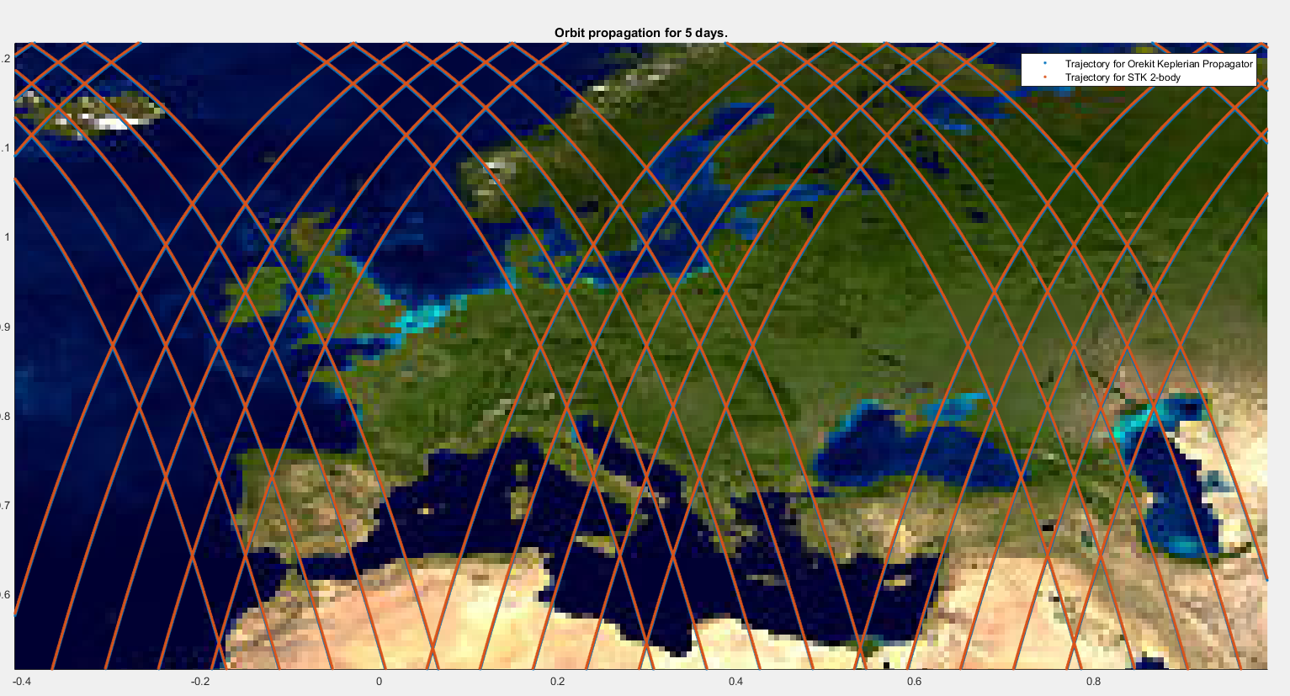Click the x-axis tick label 0.2
This screenshot has width=1290, height=696.
(x=557, y=682)
